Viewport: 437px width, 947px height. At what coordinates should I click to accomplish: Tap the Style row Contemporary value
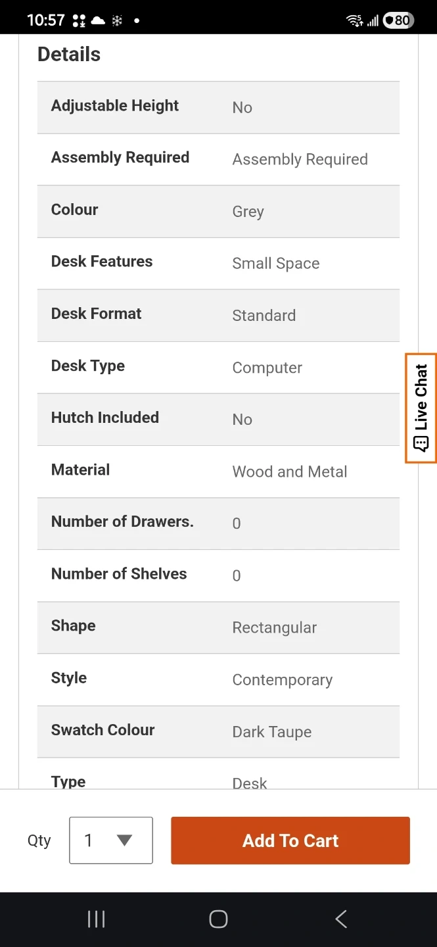click(x=283, y=680)
